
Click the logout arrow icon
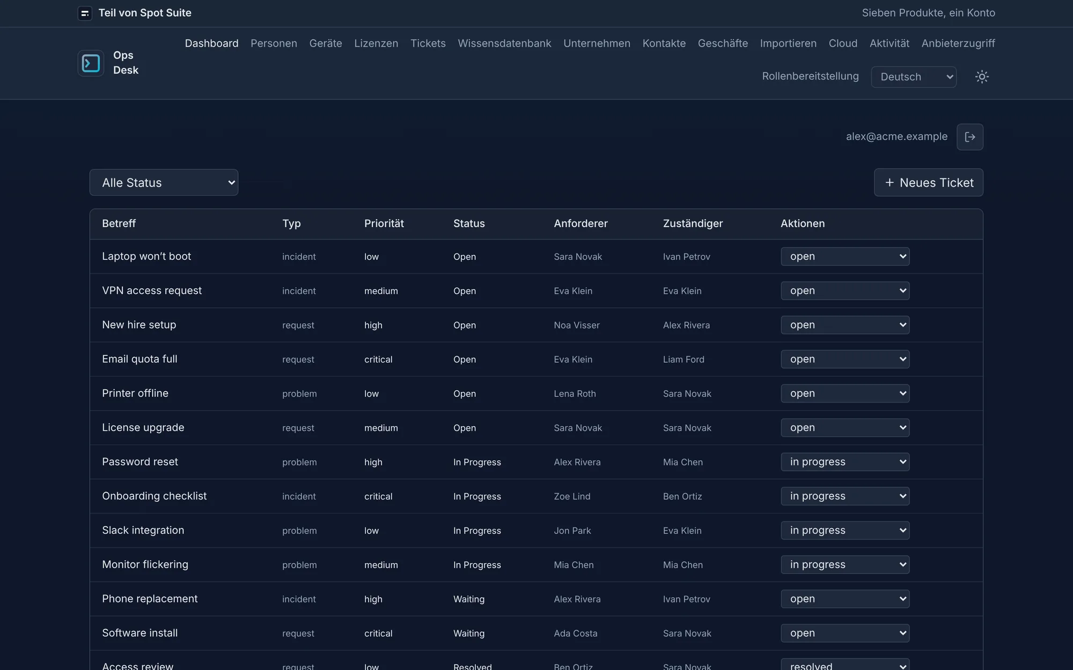pyautogui.click(x=970, y=137)
